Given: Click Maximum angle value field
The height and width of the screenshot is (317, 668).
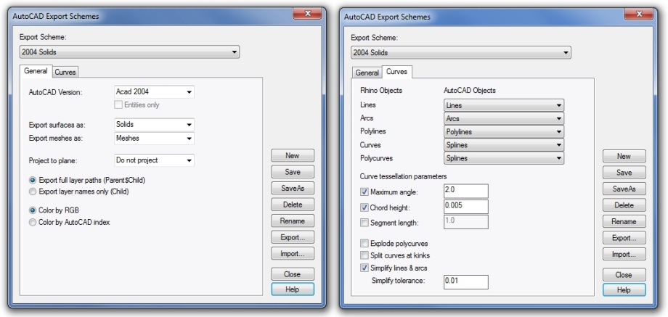Looking at the screenshot, I should tap(466, 191).
